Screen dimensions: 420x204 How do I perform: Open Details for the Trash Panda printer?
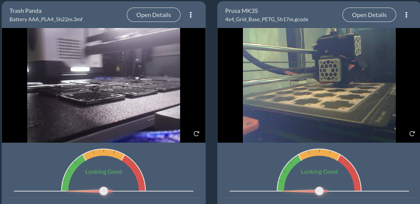(154, 15)
